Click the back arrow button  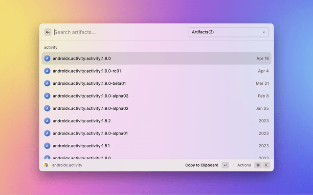48,32
